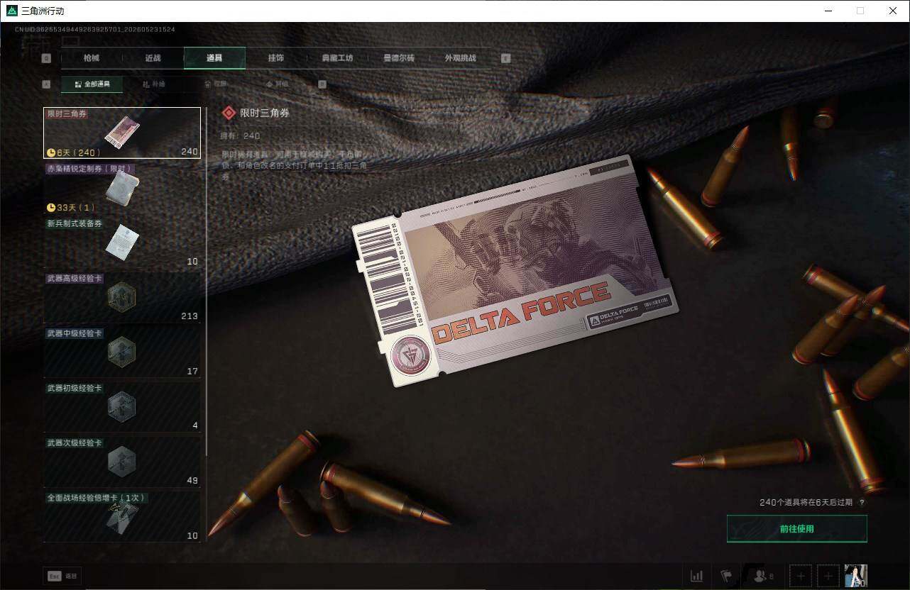The width and height of the screenshot is (910, 590).
Task: Pick the 武器次级经验卡 item
Action: (x=122, y=462)
